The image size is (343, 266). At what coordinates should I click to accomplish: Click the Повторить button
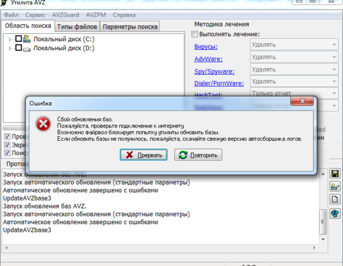198,155
